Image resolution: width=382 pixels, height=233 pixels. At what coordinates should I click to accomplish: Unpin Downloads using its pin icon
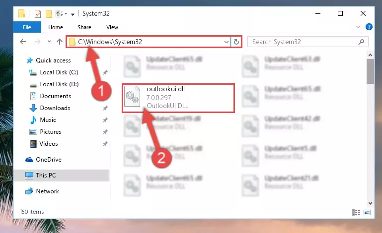tap(105, 108)
